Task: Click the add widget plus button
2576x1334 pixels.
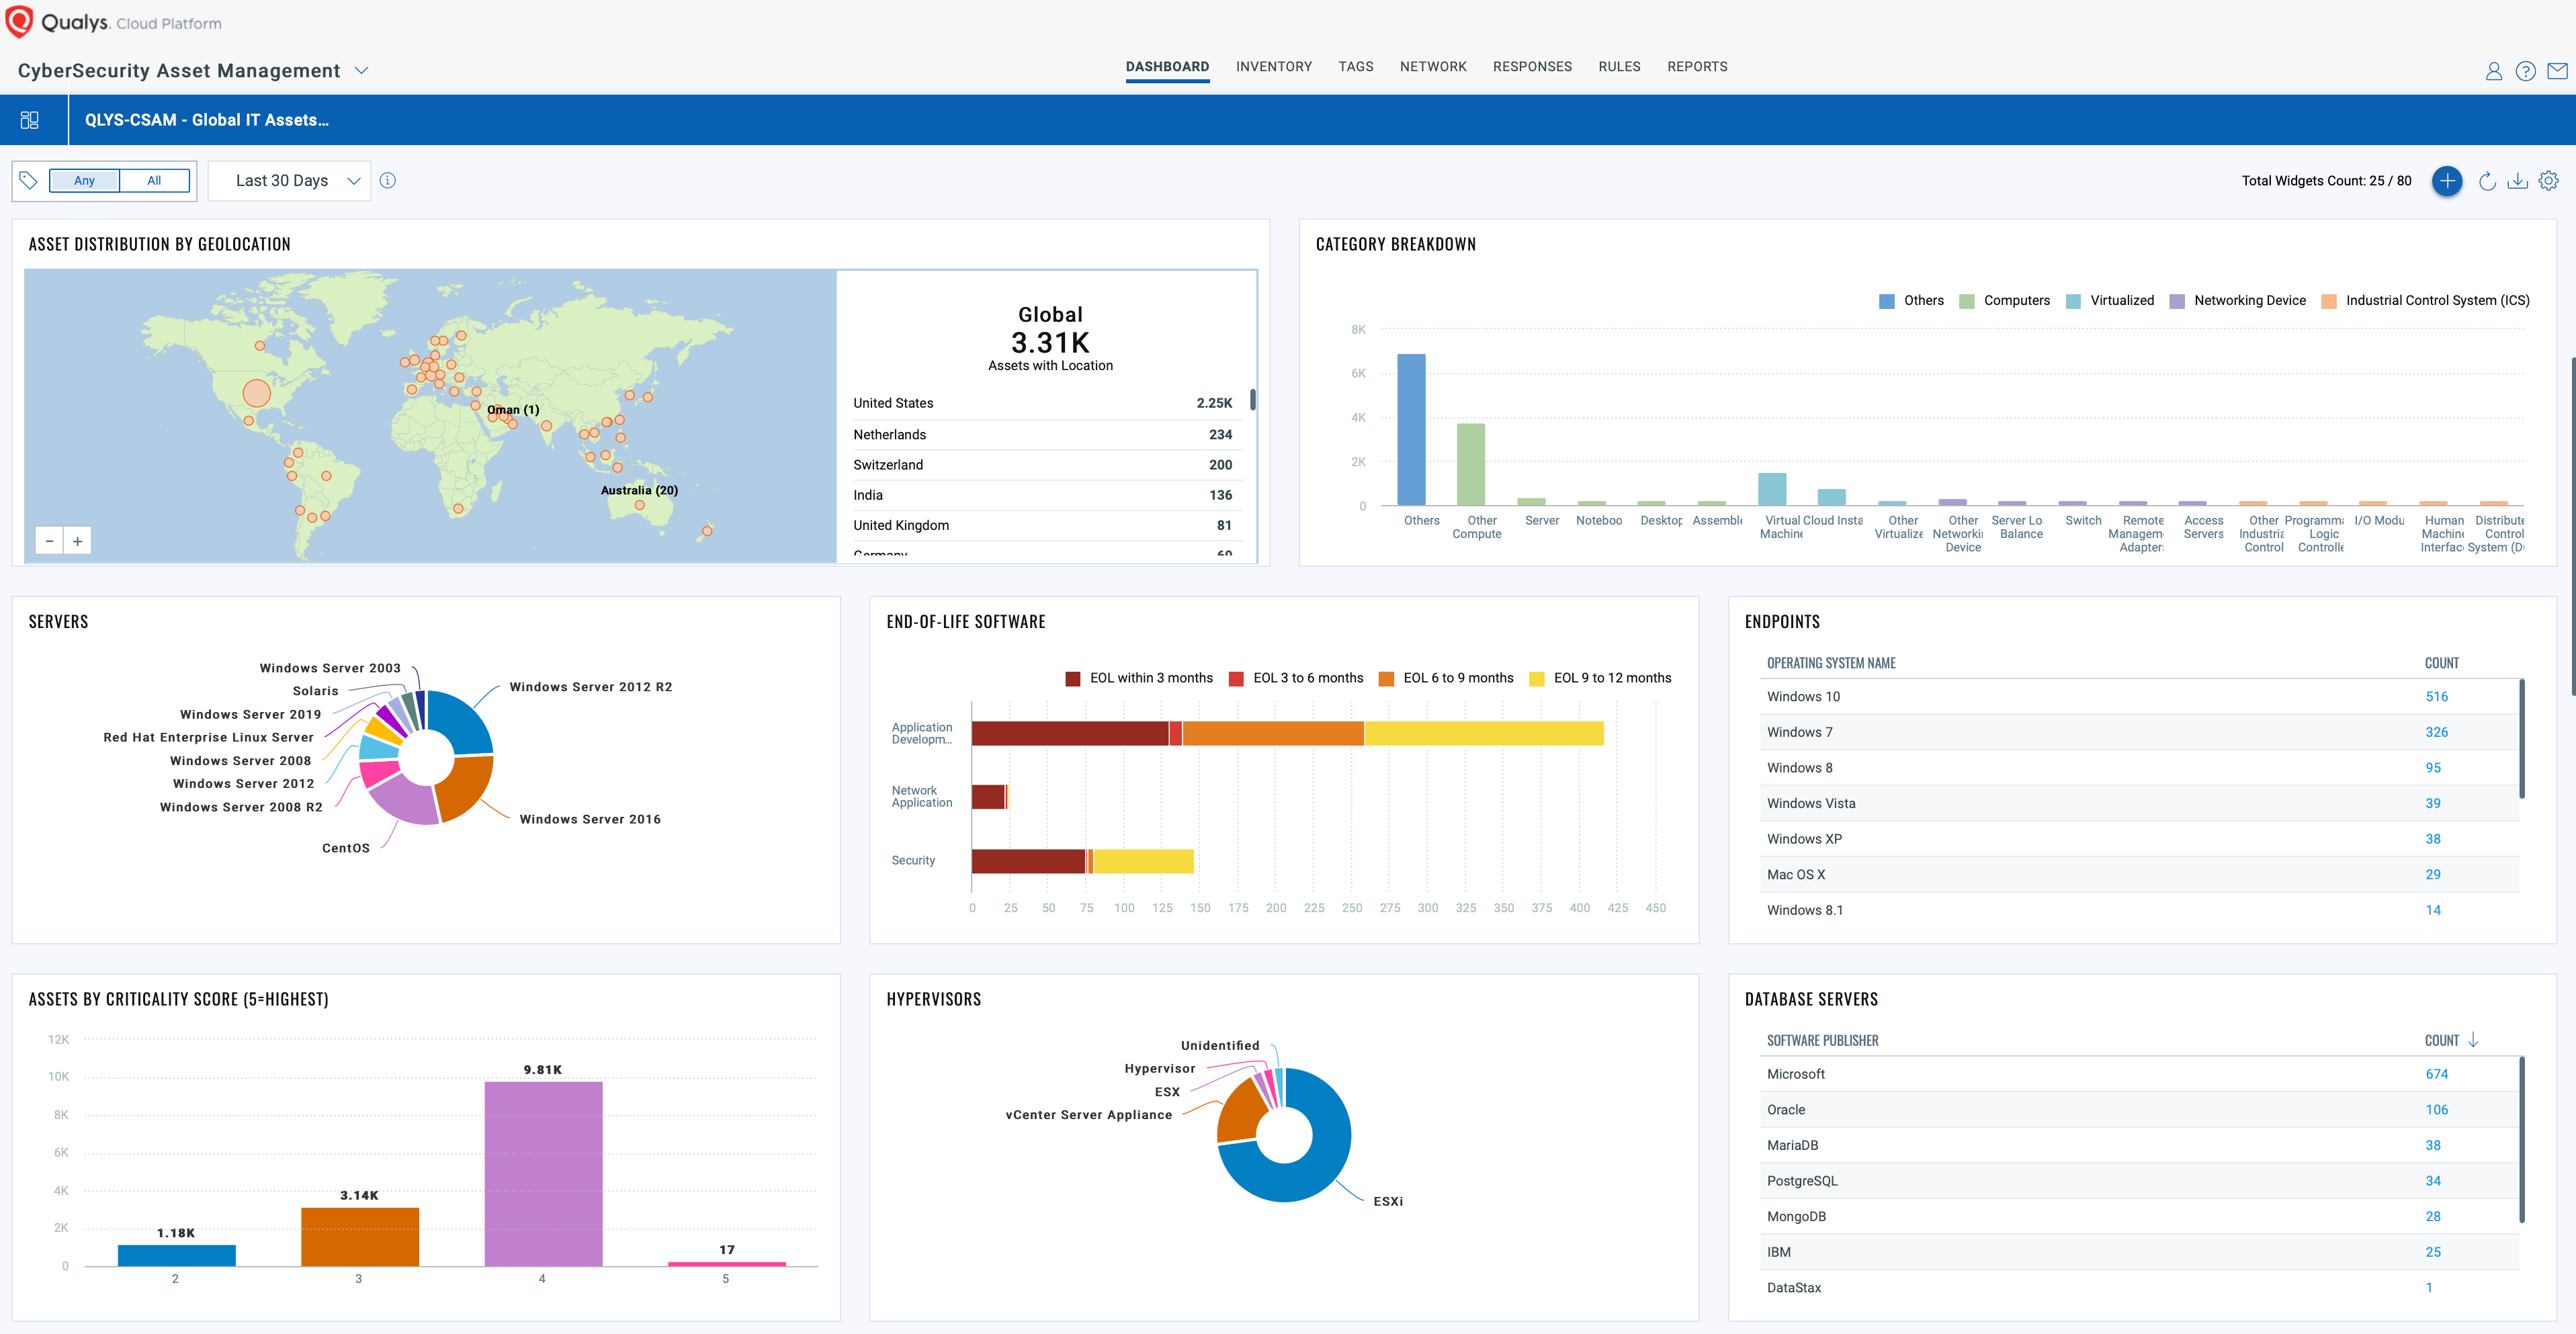Action: click(2446, 181)
